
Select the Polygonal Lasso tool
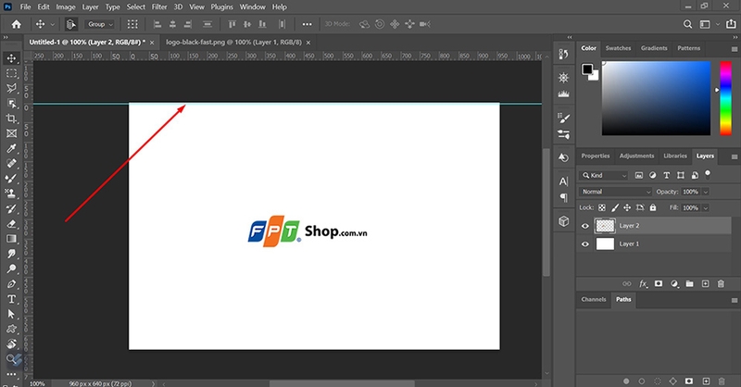11,88
